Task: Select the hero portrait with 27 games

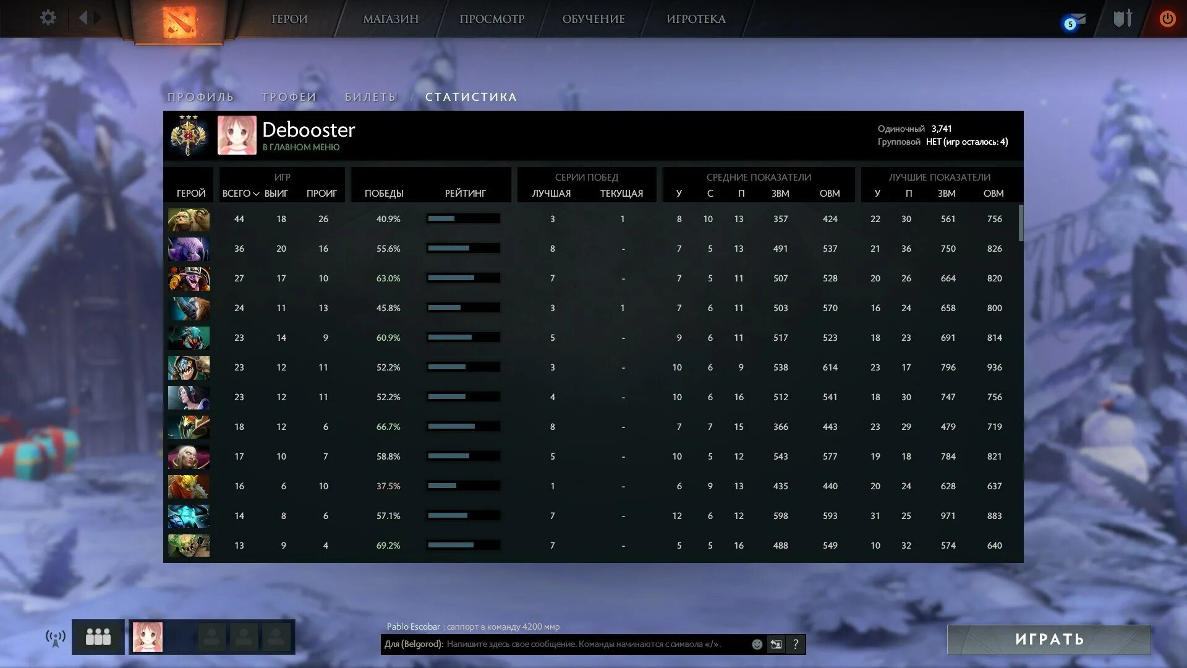Action: pos(189,278)
